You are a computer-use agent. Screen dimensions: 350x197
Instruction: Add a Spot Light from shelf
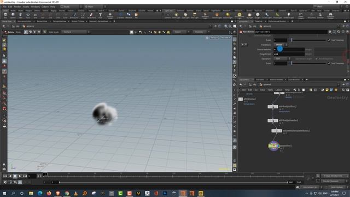185,15
